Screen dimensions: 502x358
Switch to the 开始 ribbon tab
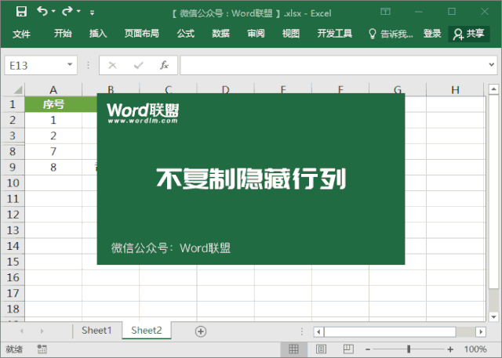63,33
